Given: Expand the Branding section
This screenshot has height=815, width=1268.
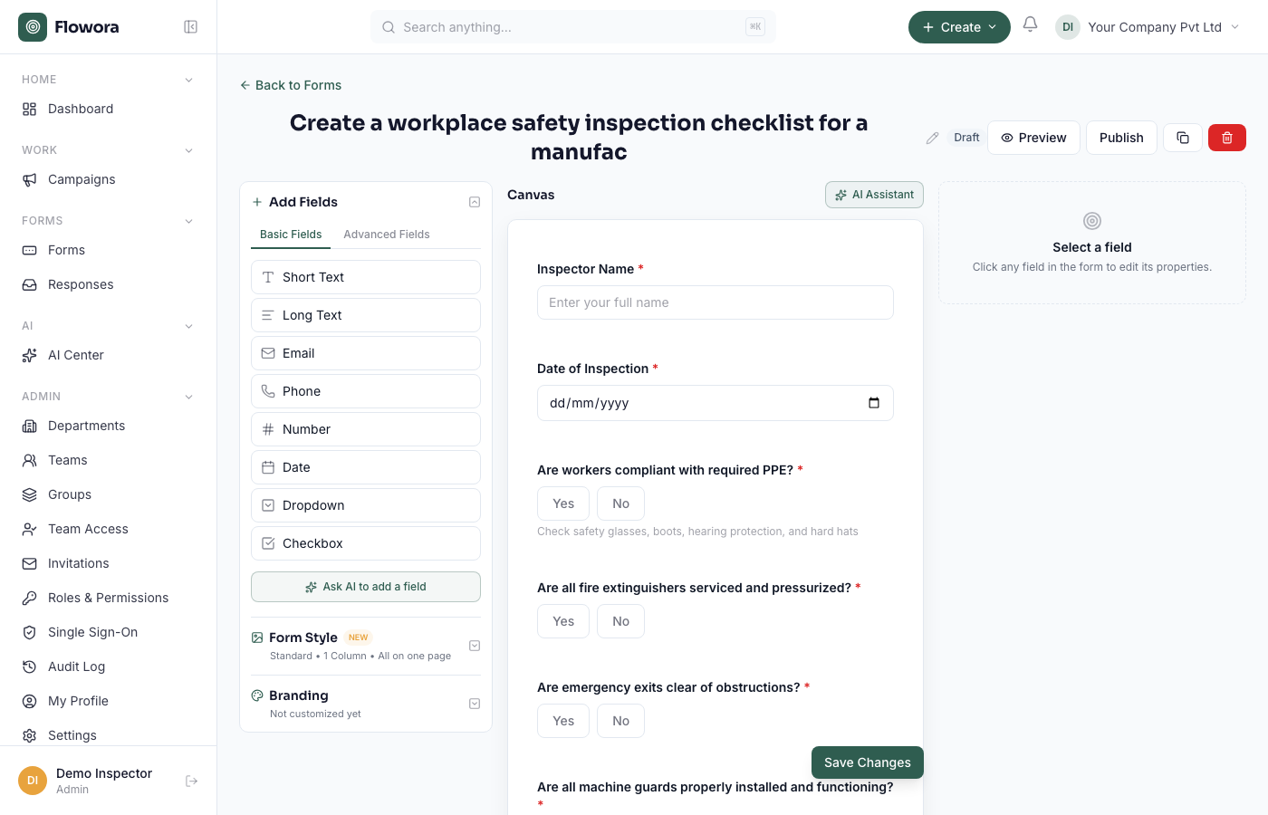Looking at the screenshot, I should 475,704.
